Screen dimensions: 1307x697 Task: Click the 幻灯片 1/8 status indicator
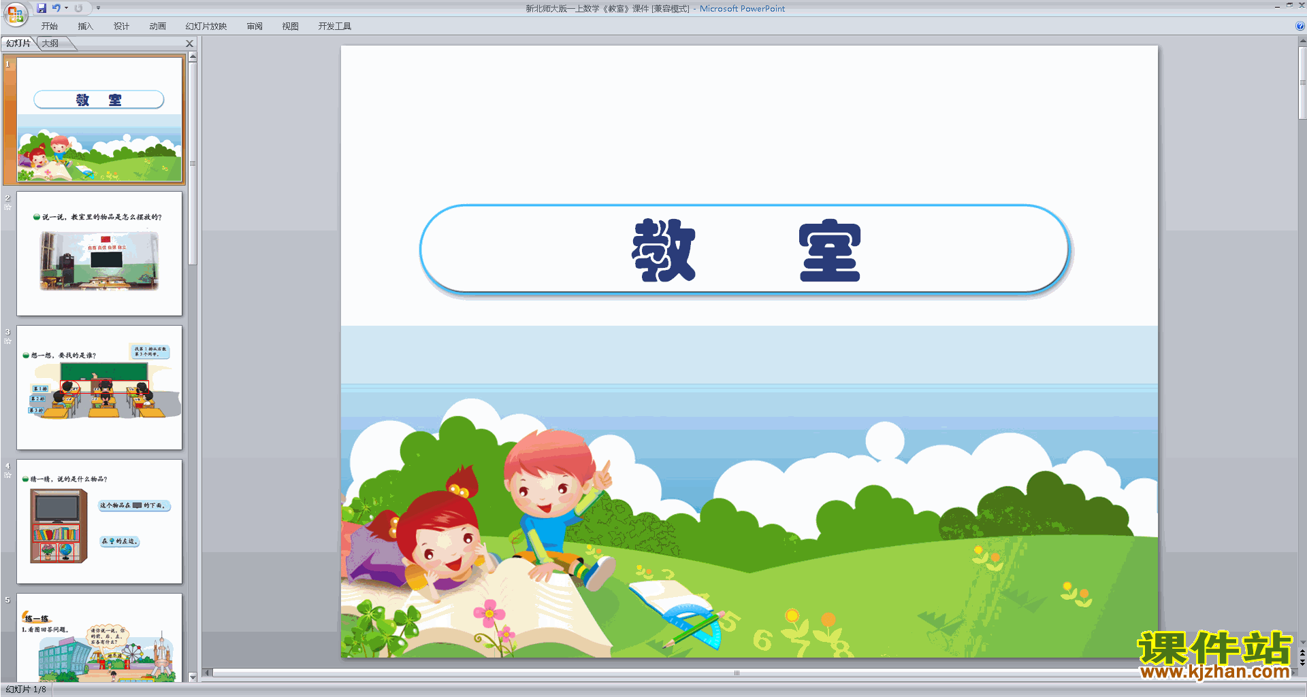coord(26,690)
